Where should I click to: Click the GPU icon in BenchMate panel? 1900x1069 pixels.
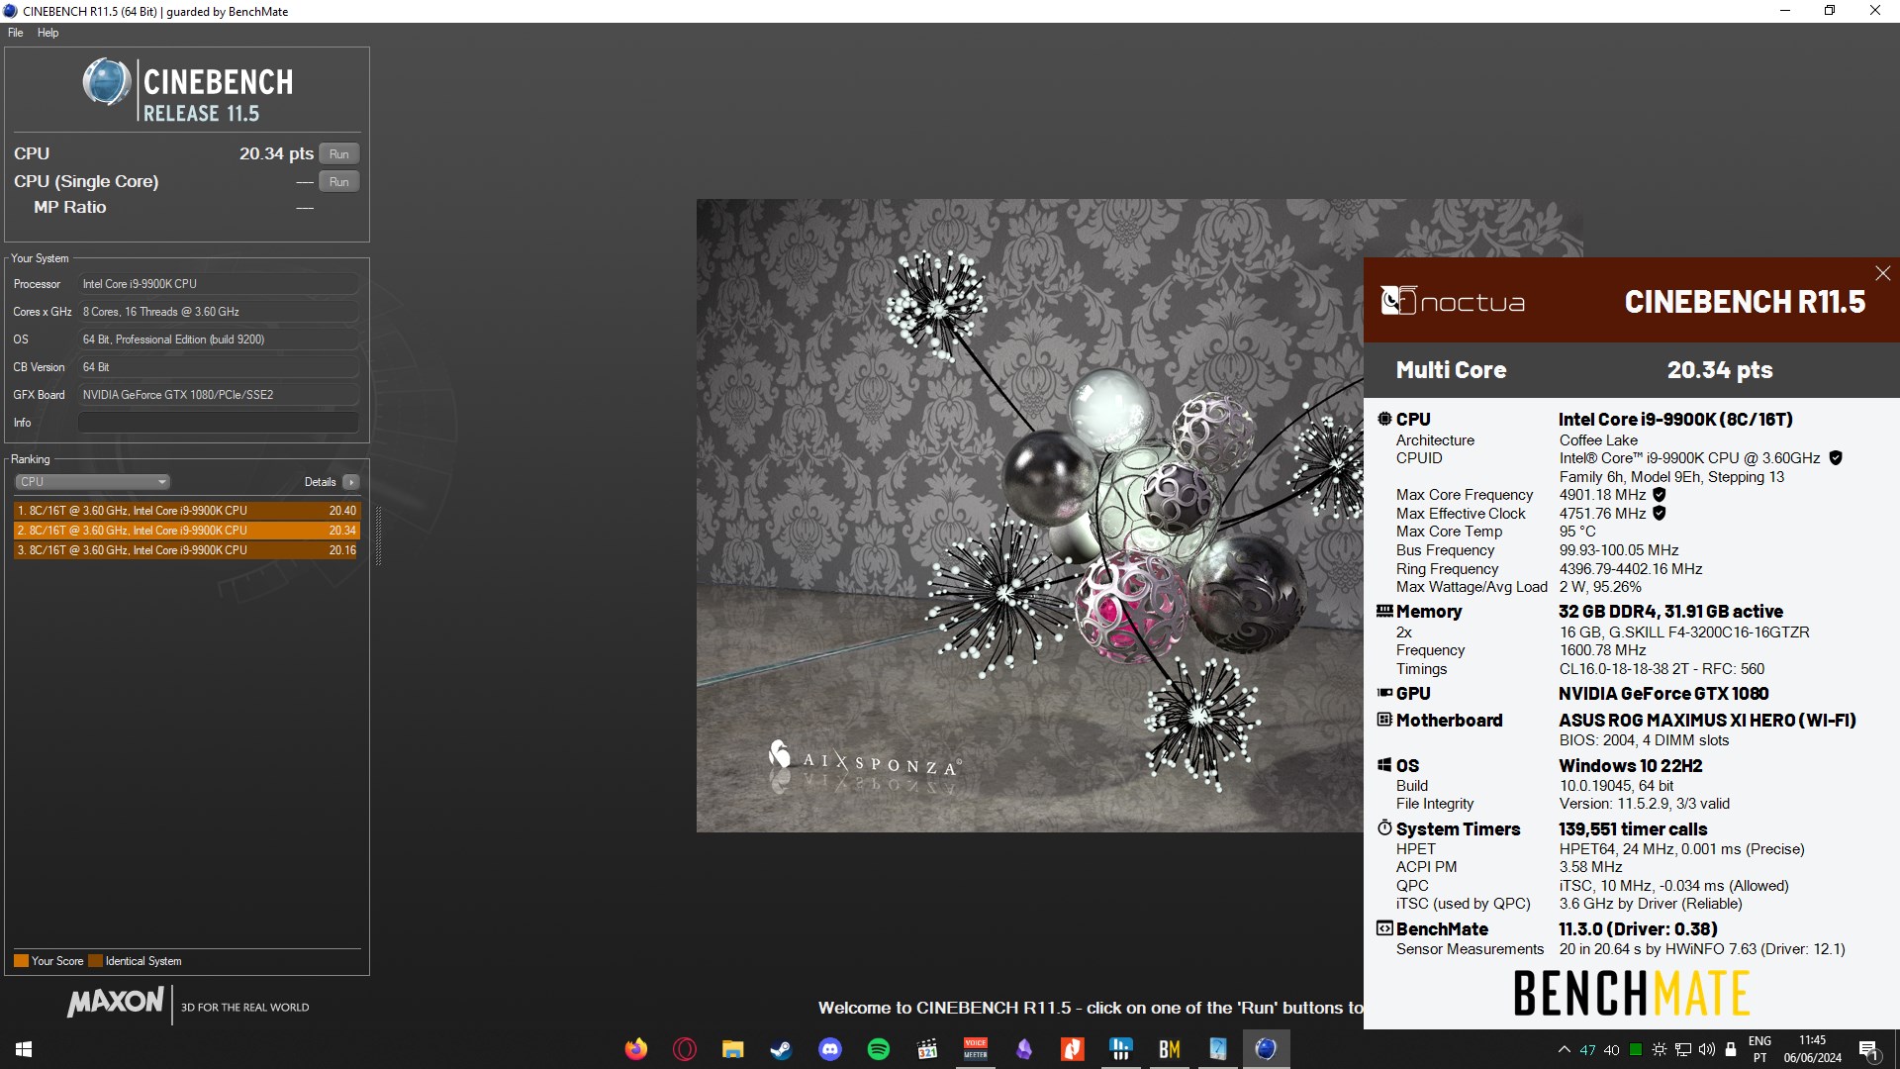pyautogui.click(x=1384, y=693)
